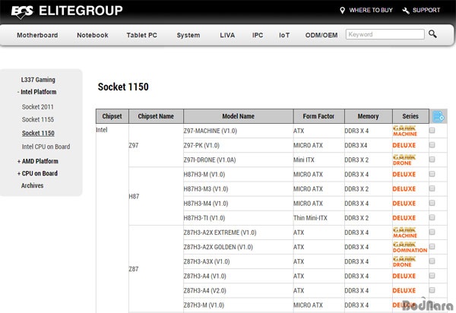Viewport: 456px width, 313px height.
Task: Click GANK Machine logo in Z97-MACHINE row
Action: coord(405,131)
